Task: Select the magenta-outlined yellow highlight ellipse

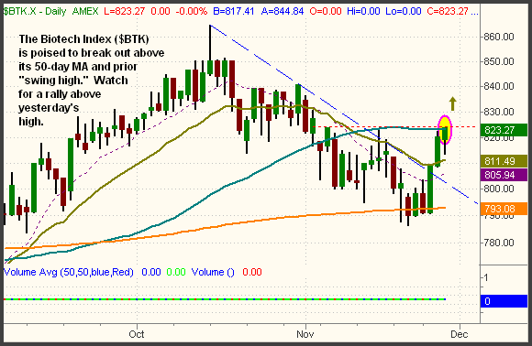Action: click(x=445, y=130)
